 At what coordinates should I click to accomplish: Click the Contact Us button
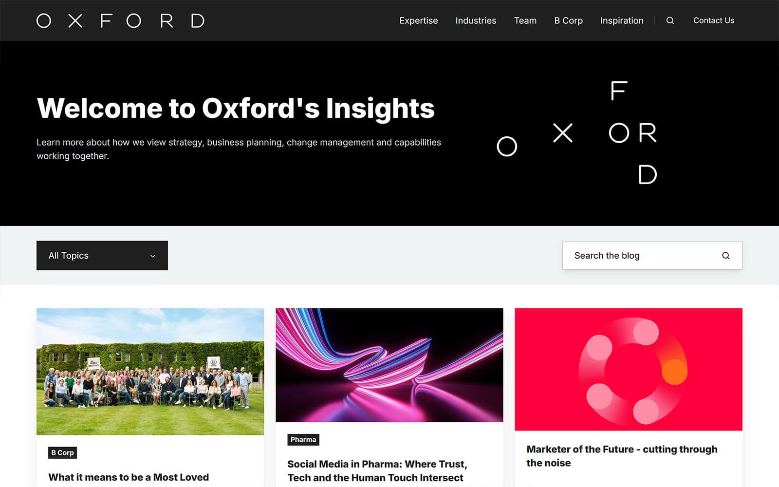713,20
